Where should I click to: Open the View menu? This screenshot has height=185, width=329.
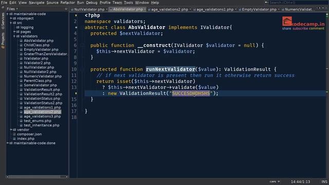point(23,3)
